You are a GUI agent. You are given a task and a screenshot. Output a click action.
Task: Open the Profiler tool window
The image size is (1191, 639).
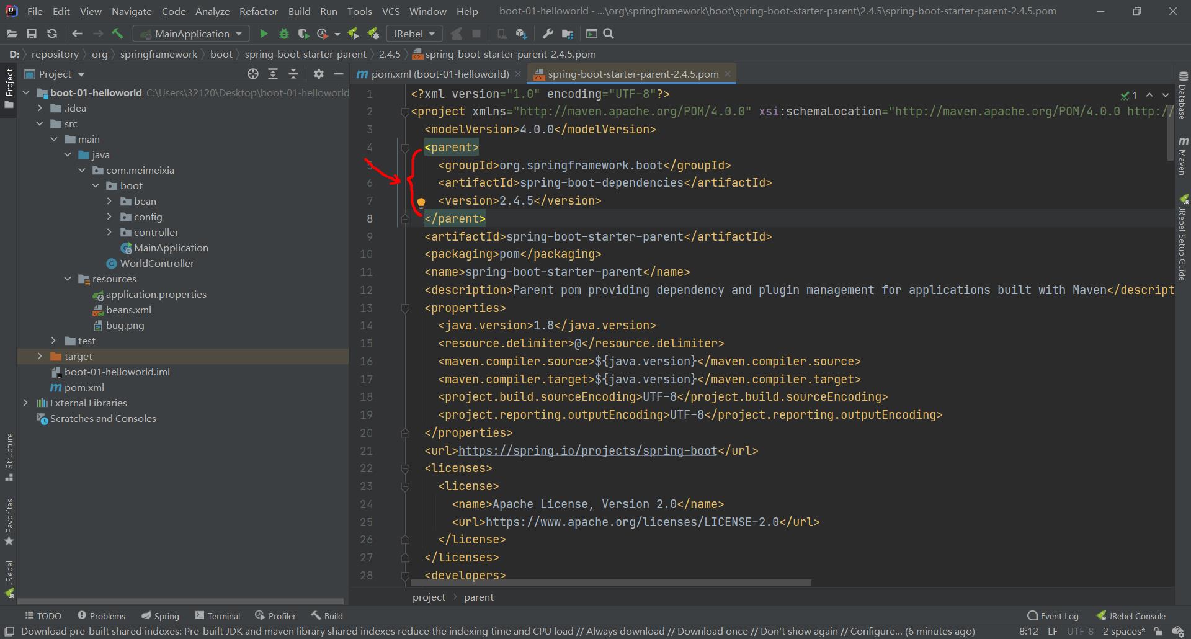(275, 615)
